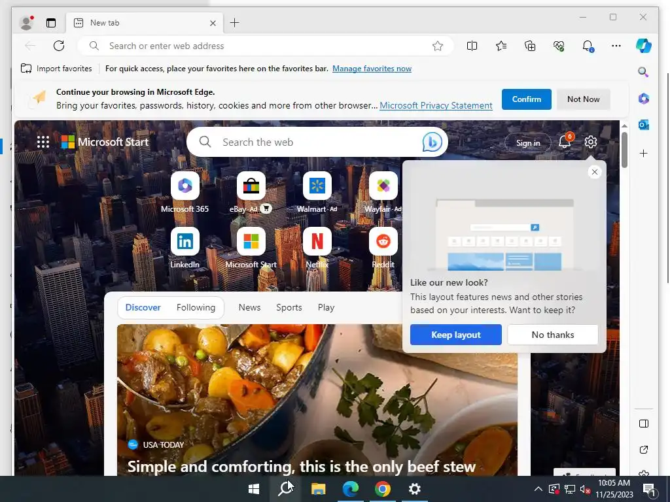The width and height of the screenshot is (670, 502).
Task: Click Import favorites
Action: 56,68
